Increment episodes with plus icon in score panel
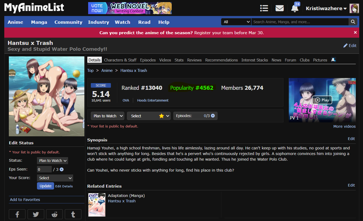 [x=213, y=116]
